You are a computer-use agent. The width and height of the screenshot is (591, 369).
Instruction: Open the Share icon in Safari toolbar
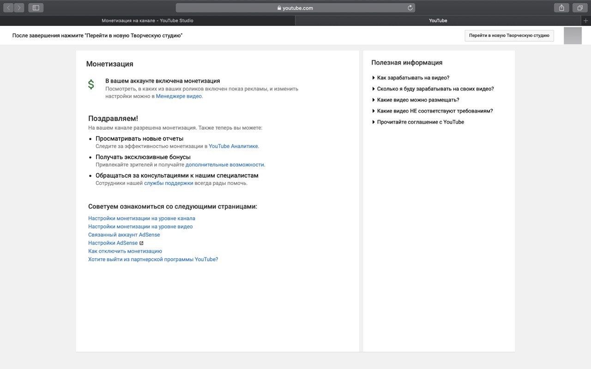pos(561,8)
